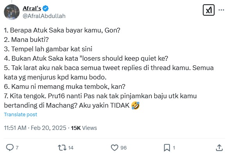The width and height of the screenshot is (229, 153).
Task: Repost this tweet using the retweet icon
Action: tap(63, 148)
